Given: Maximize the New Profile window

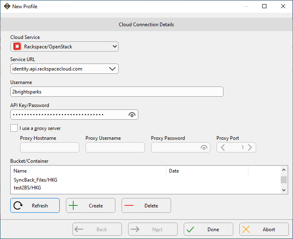Looking at the screenshot, I should pyautogui.click(x=264, y=6).
